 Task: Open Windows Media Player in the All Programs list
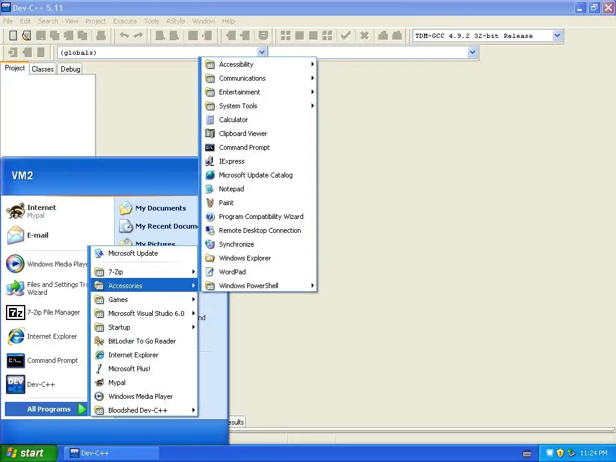pyautogui.click(x=144, y=396)
